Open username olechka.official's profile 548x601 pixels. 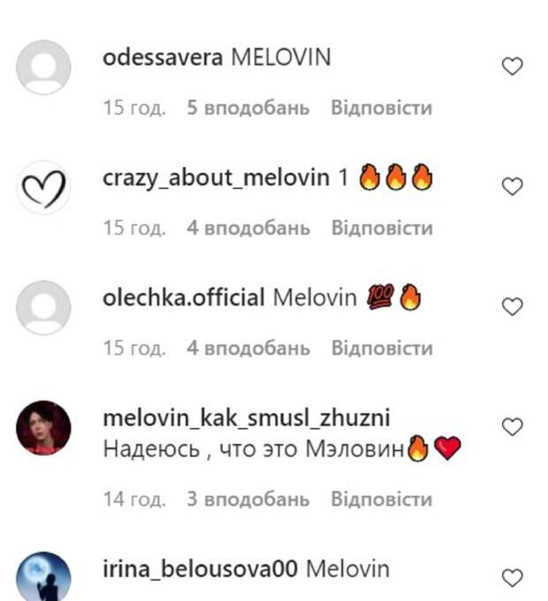pyautogui.click(x=184, y=297)
